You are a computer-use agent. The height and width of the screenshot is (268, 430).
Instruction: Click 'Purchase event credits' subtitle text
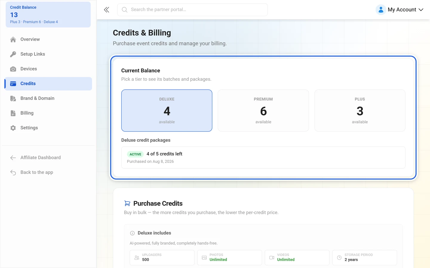[170, 43]
